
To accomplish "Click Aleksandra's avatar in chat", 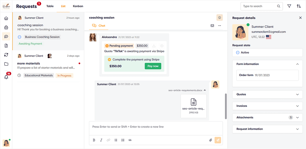I will point(93,37).
